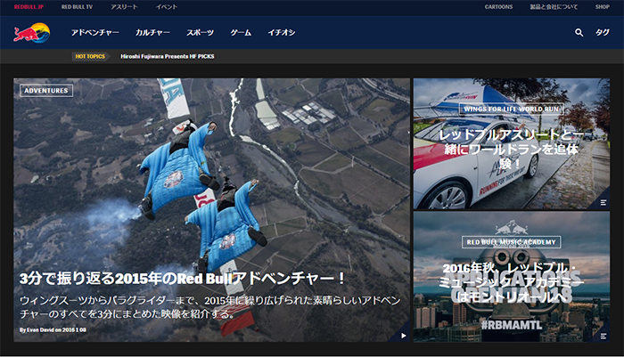This screenshot has height=357, width=624.
Task: Visit the SHOP link
Action: [x=603, y=6]
